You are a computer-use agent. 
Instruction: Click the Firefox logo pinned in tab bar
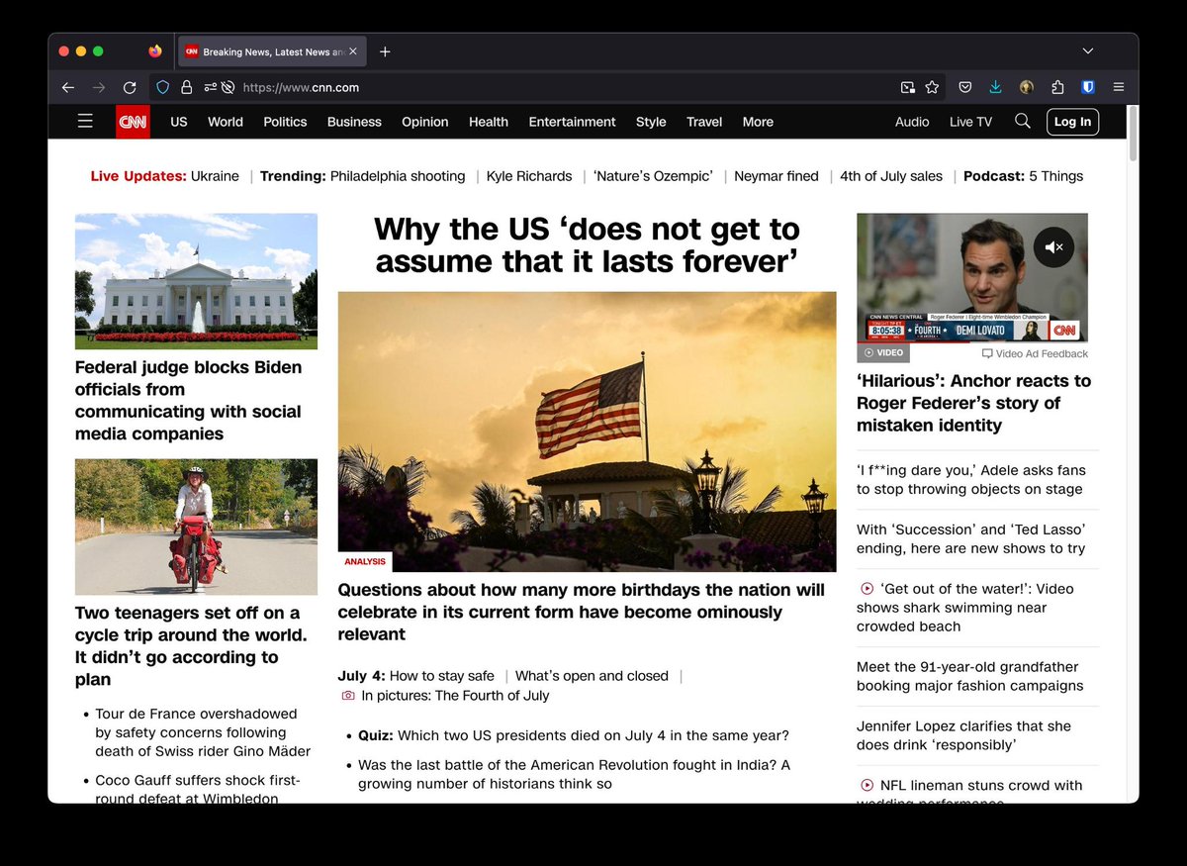coord(155,51)
